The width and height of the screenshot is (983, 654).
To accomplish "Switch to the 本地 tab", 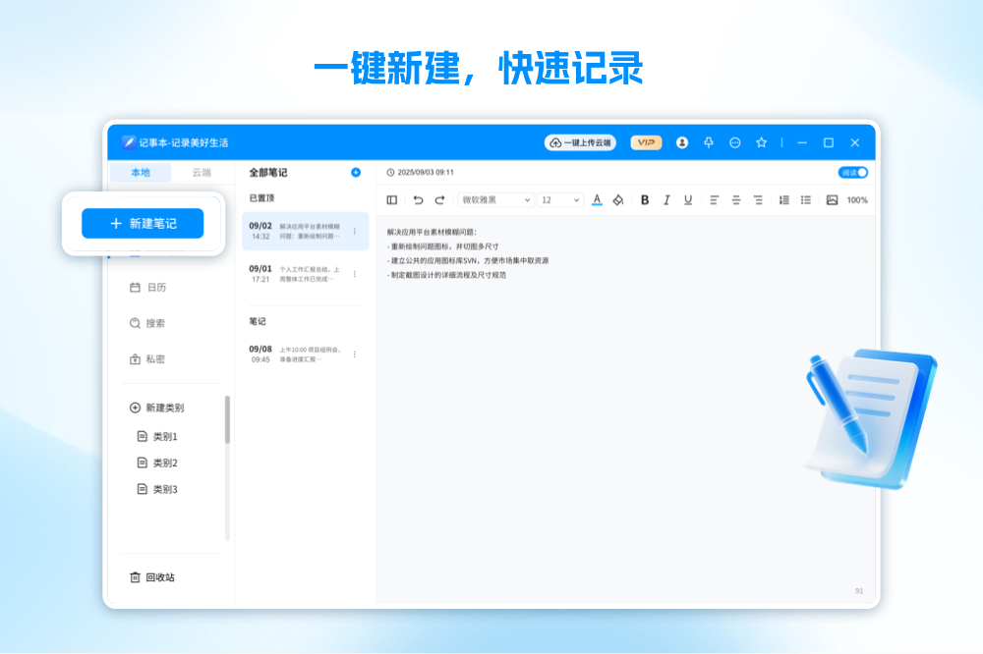I will pyautogui.click(x=141, y=172).
